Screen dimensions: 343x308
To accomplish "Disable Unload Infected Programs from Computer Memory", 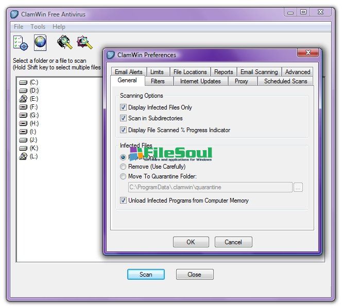I will click(x=123, y=201).
